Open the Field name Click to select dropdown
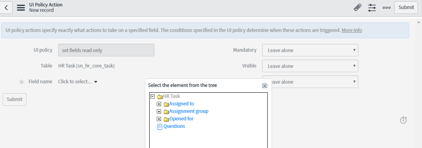The width and height of the screenshot is (422, 148). point(78,82)
